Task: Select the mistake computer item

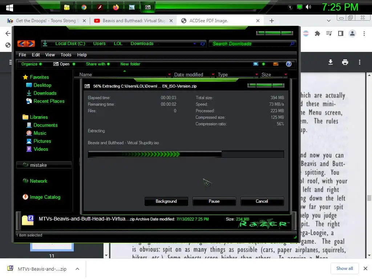Action: pyautogui.click(x=44, y=165)
